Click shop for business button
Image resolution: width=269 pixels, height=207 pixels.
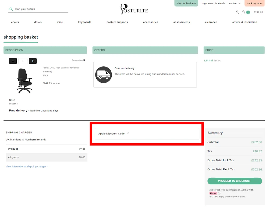point(186,3)
